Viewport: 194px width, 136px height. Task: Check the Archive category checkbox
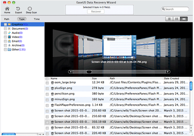5,45
